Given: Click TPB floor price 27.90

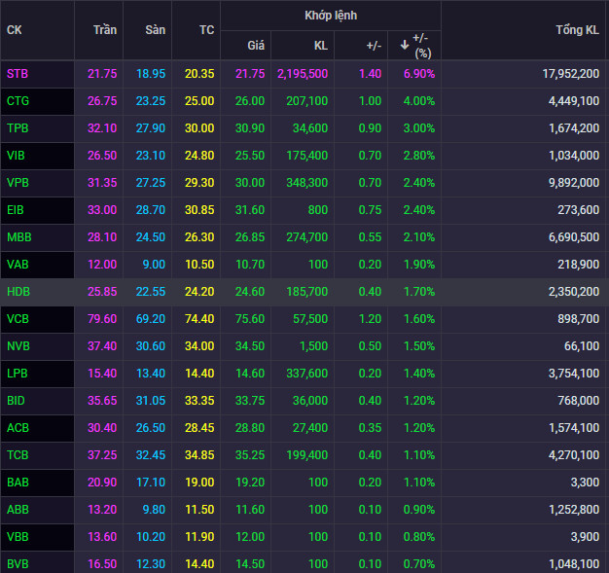Looking at the screenshot, I should click(151, 128).
